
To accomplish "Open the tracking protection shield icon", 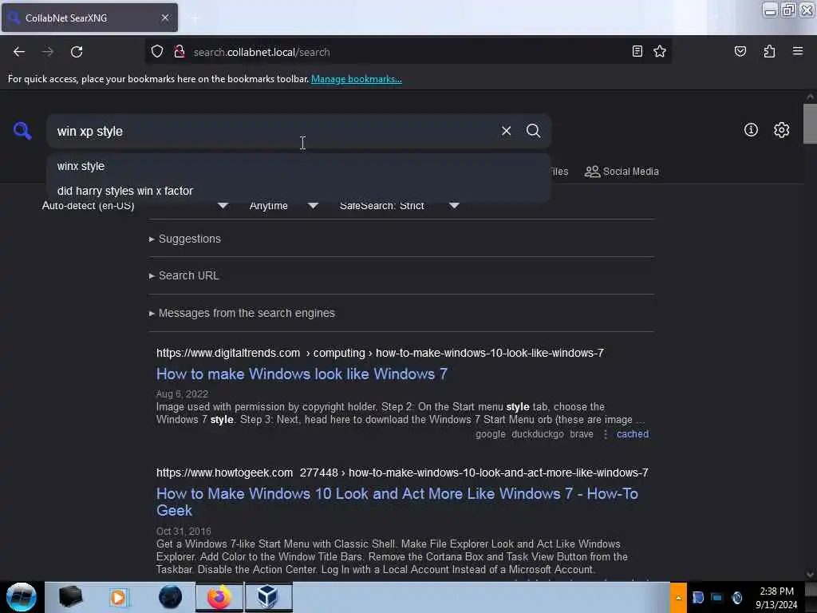I will click(x=157, y=52).
